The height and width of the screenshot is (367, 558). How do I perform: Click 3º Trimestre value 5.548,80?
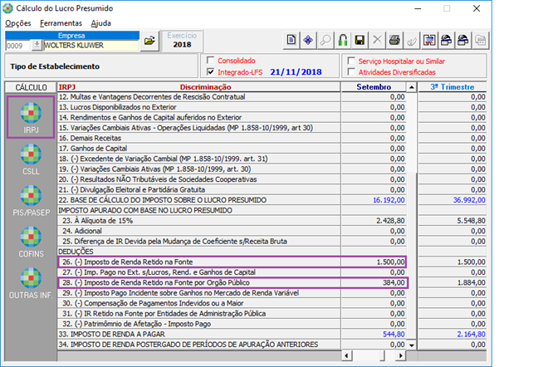point(471,221)
